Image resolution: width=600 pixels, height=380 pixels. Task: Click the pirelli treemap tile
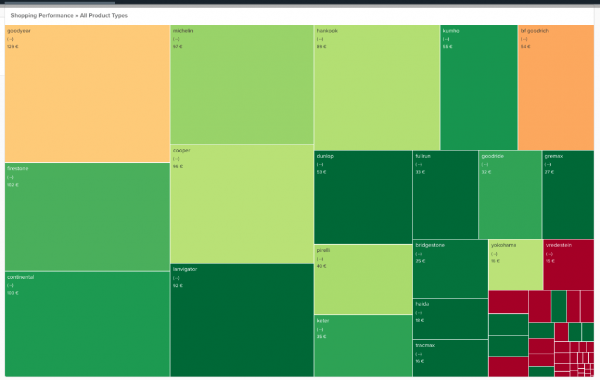(x=363, y=279)
